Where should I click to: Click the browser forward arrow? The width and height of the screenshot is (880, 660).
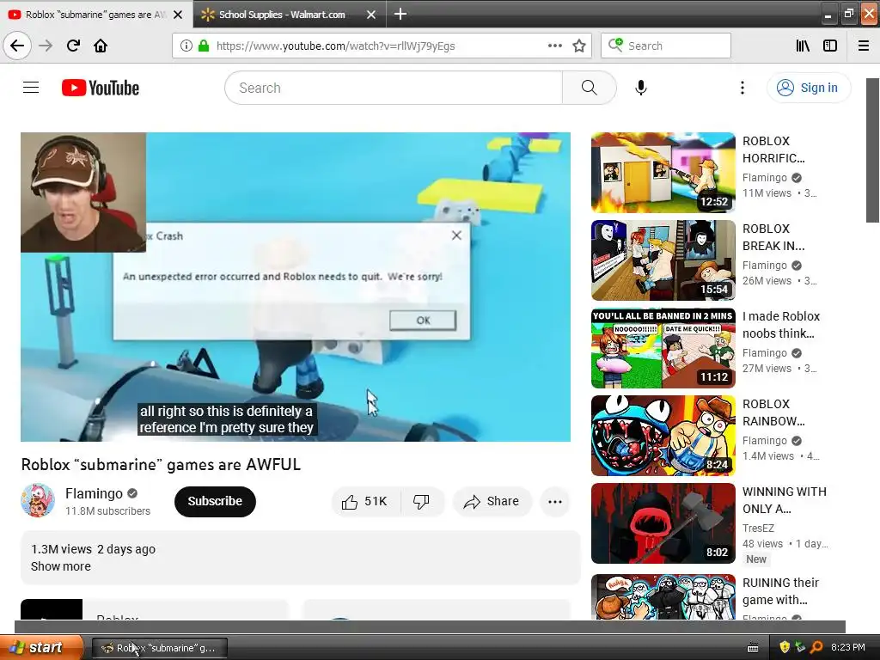point(46,46)
